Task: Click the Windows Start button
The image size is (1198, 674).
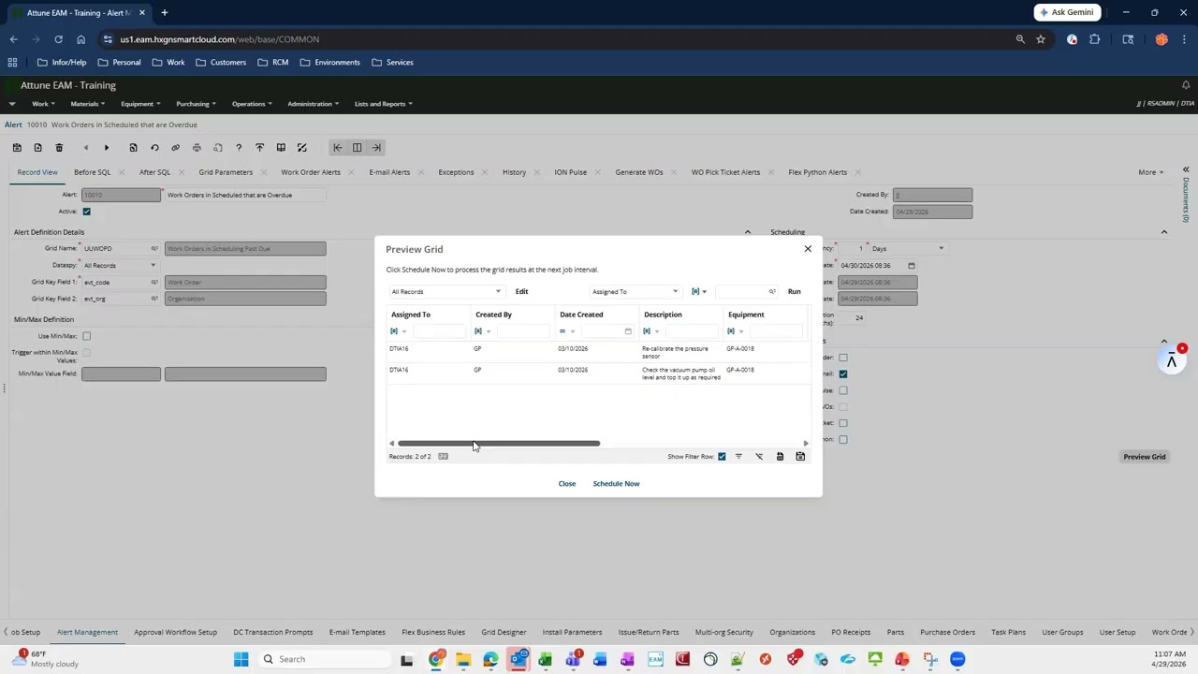Action: (241, 659)
